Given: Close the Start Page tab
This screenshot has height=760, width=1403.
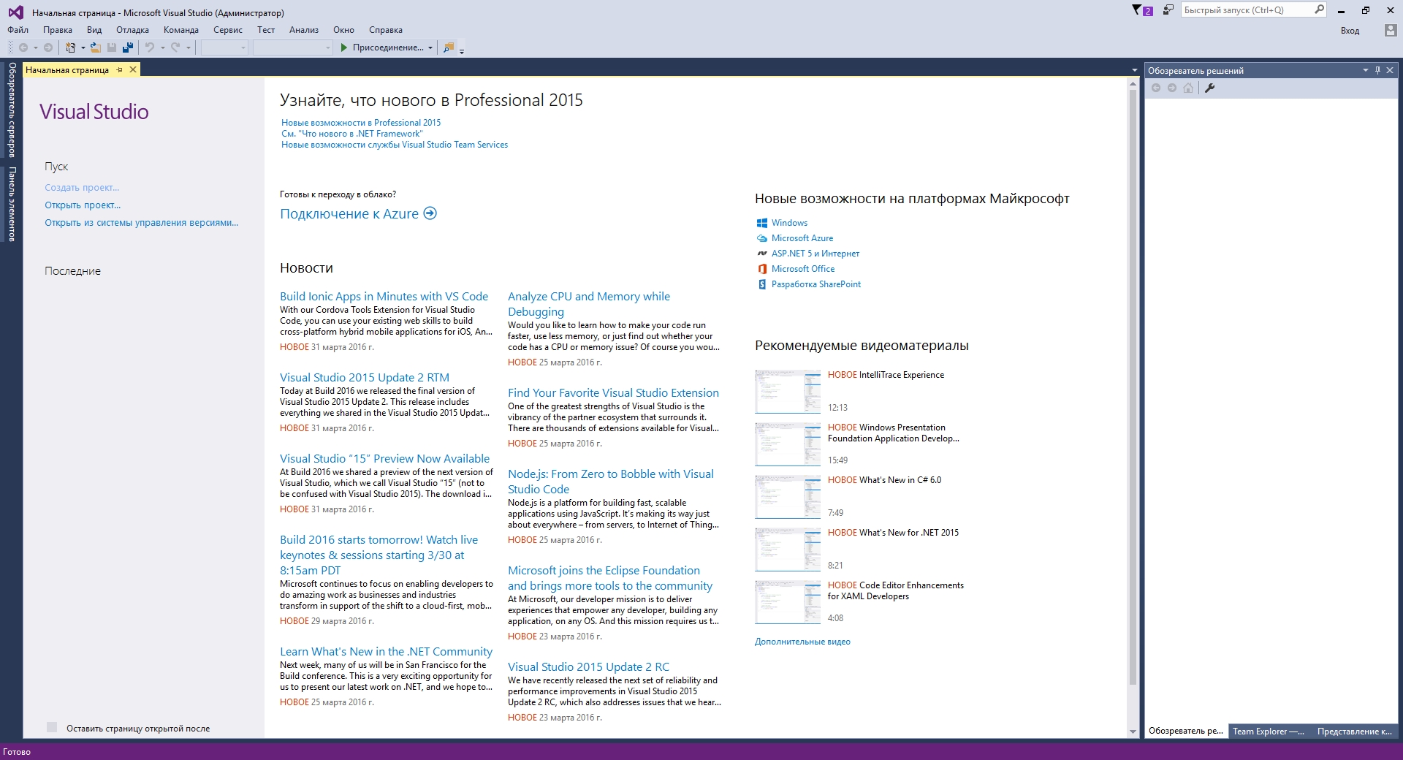Looking at the screenshot, I should [x=133, y=69].
